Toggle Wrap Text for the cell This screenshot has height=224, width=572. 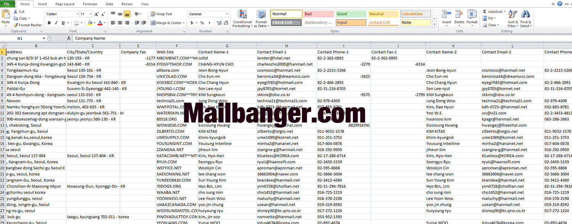click(x=161, y=14)
